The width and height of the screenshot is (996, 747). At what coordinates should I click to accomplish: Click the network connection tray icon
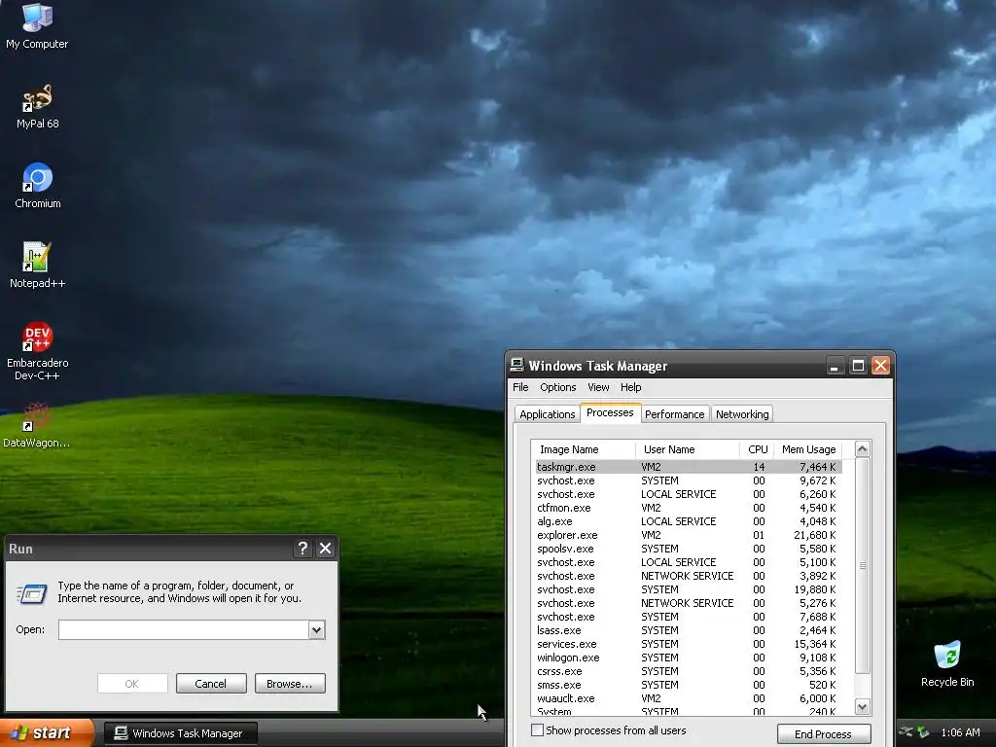pyautogui.click(x=907, y=732)
